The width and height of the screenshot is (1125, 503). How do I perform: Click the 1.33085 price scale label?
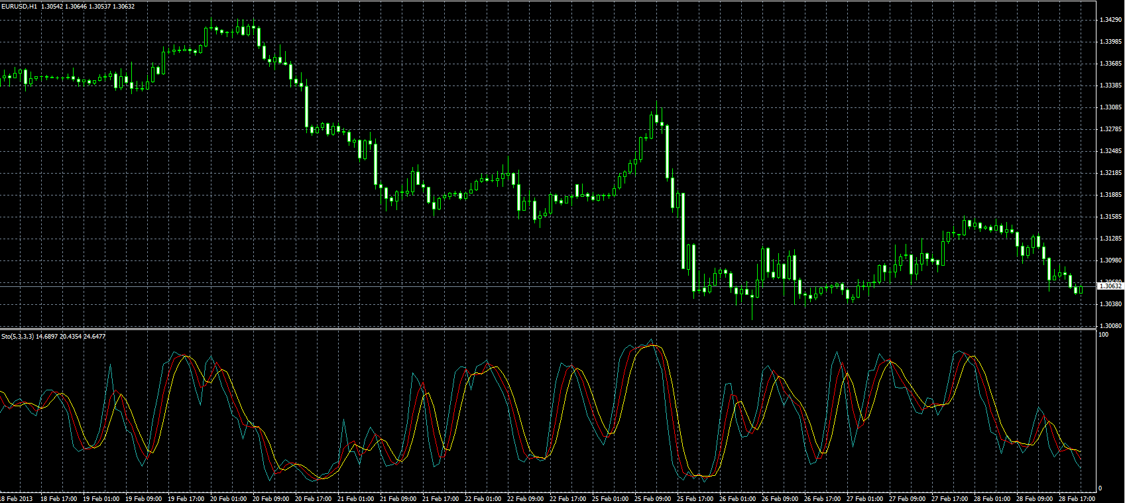coord(1110,107)
